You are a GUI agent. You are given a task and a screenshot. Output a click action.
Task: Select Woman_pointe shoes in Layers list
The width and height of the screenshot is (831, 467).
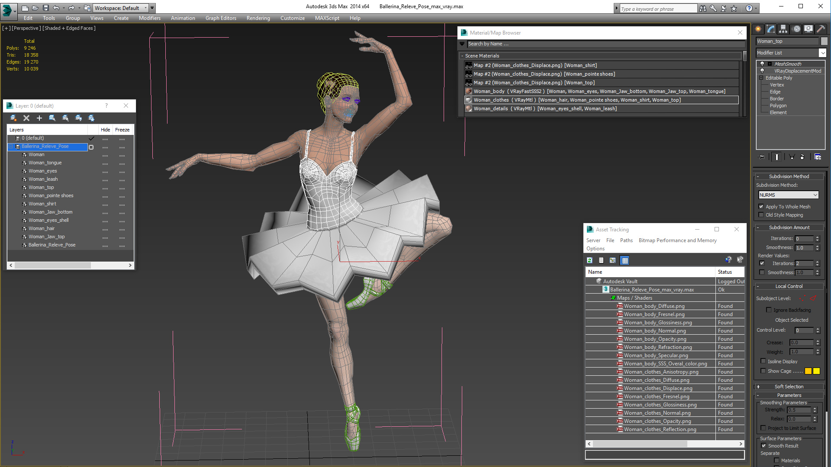coord(51,195)
